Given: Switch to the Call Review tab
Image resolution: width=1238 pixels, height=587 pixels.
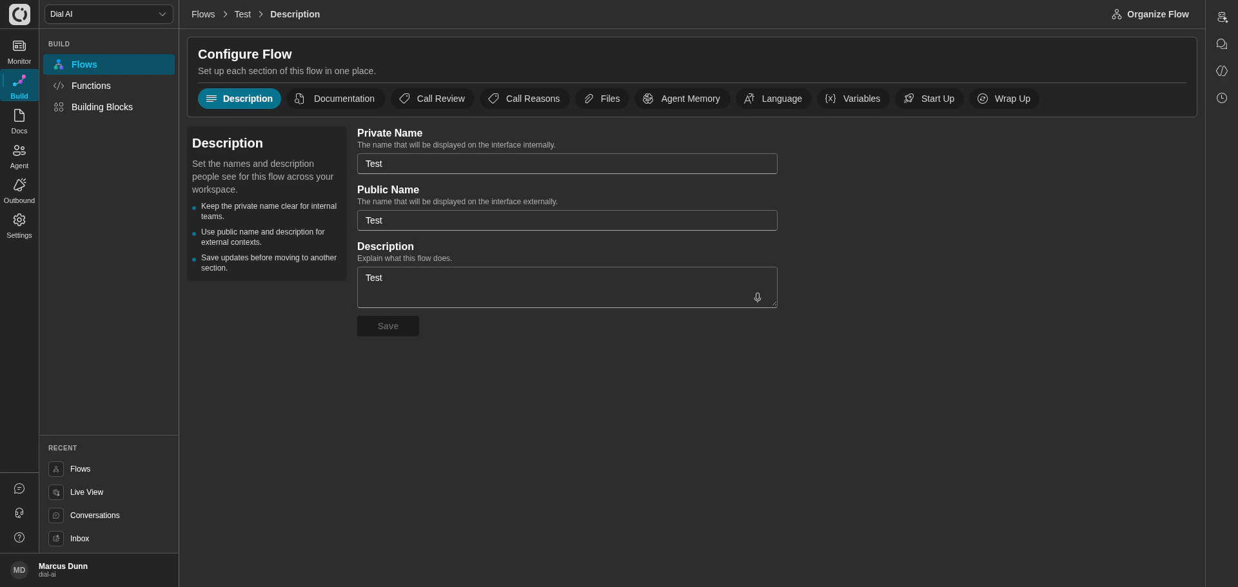Looking at the screenshot, I should [x=432, y=99].
